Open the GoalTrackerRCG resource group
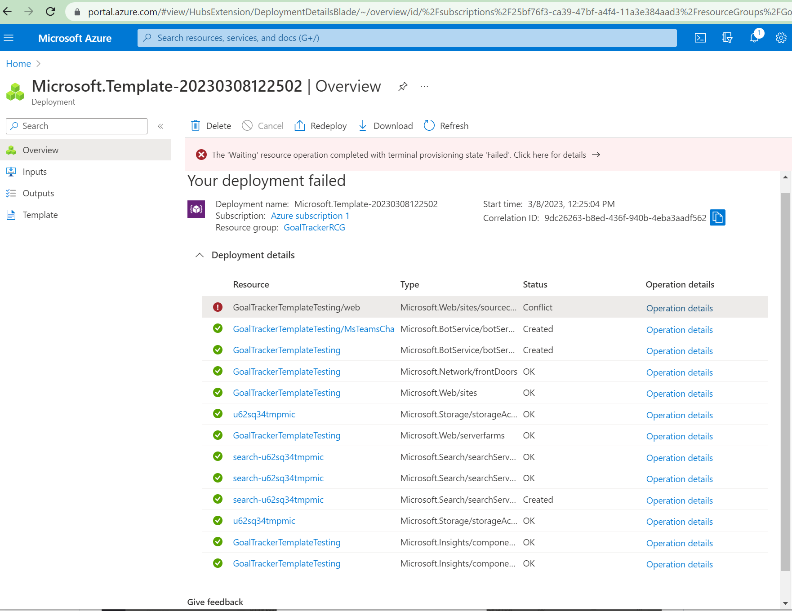Viewport: 792px width, 611px height. (314, 227)
